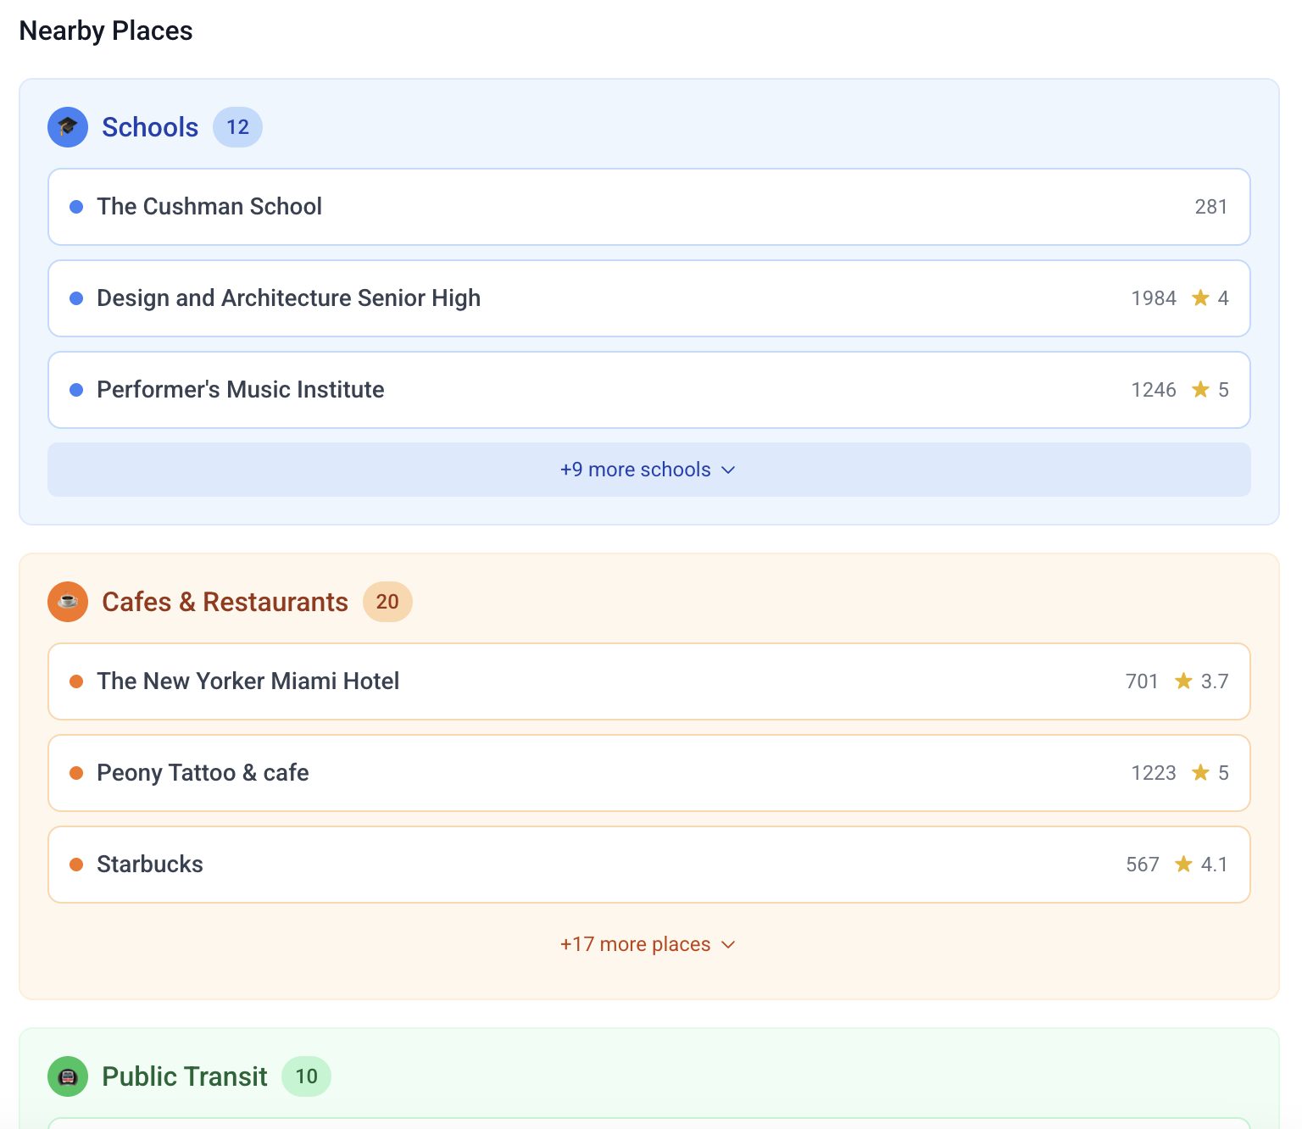This screenshot has height=1129, width=1302.
Task: Click the Public Transit bus icon
Action: click(x=67, y=1076)
